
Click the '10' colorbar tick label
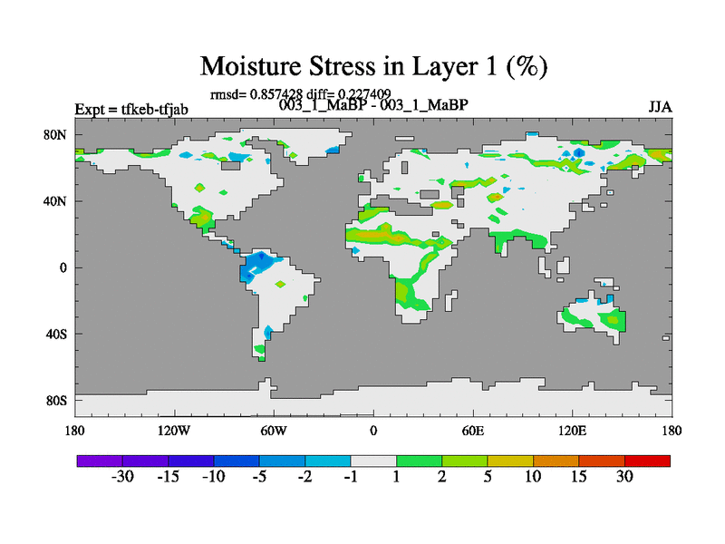(x=533, y=477)
